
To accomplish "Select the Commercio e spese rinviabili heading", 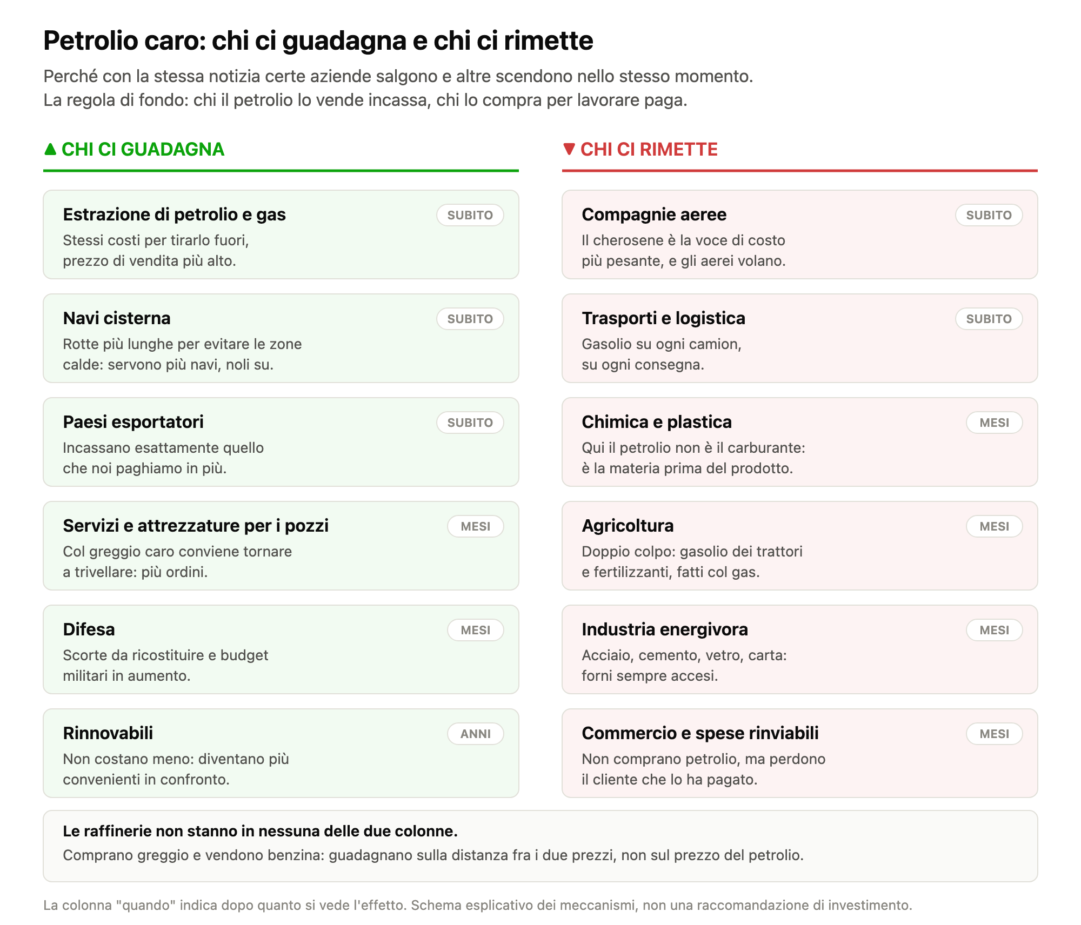I will pos(700,733).
